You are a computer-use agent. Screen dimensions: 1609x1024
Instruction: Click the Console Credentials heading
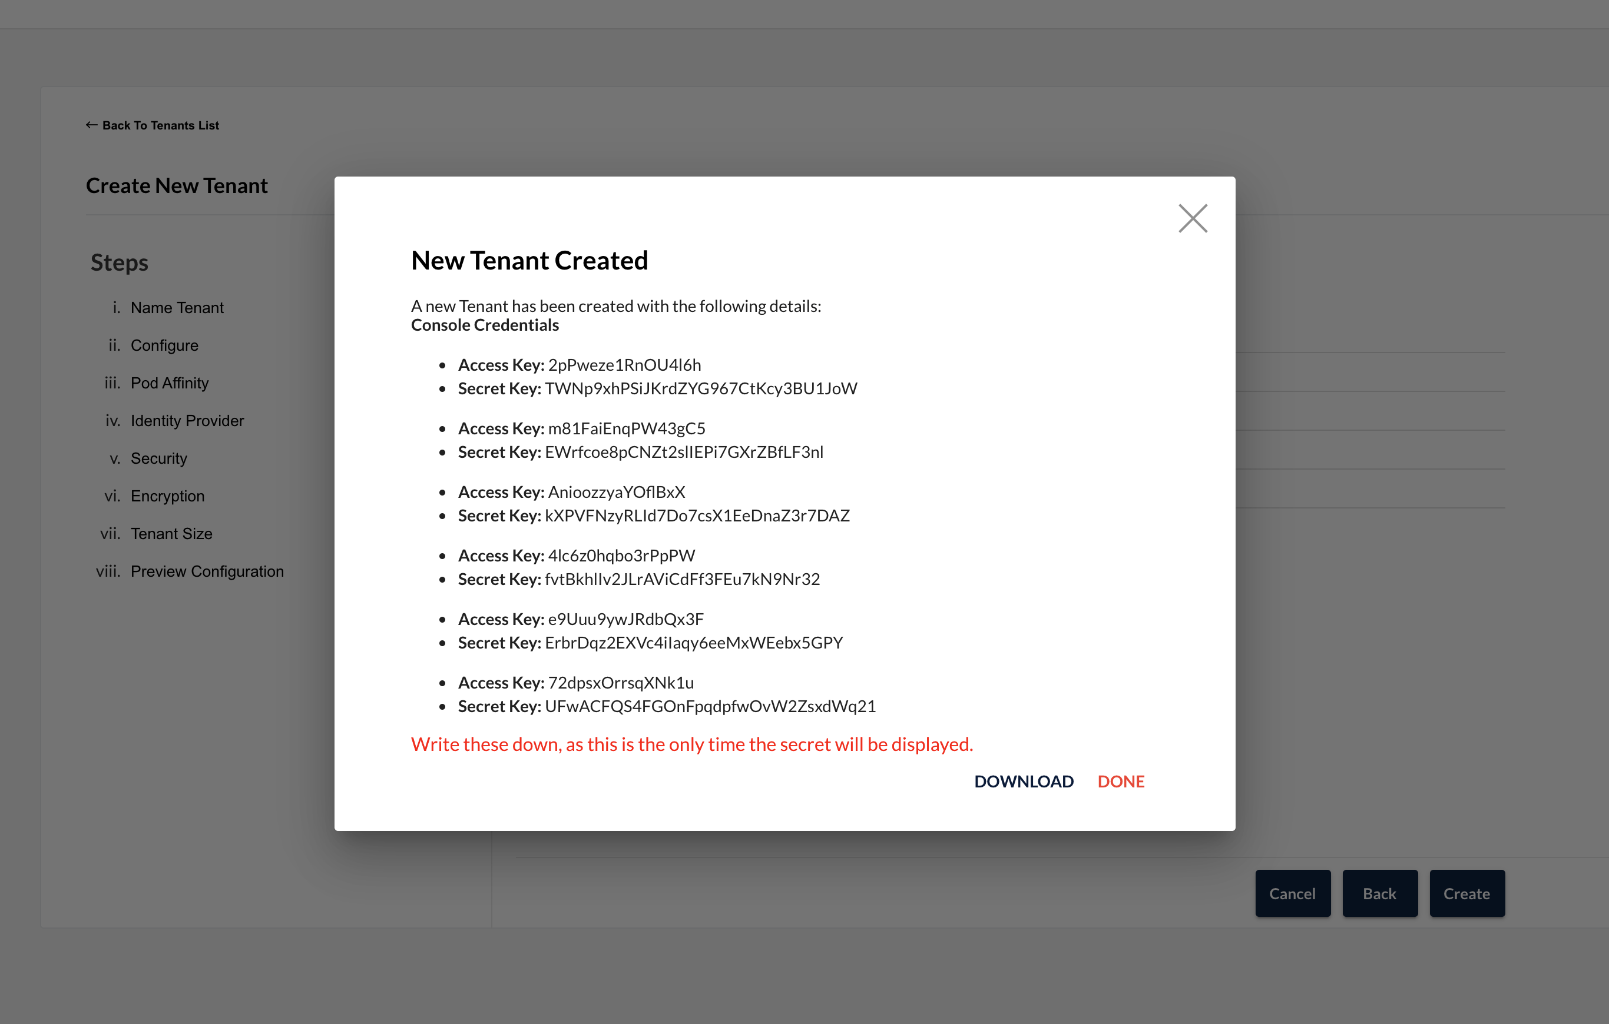click(x=485, y=325)
